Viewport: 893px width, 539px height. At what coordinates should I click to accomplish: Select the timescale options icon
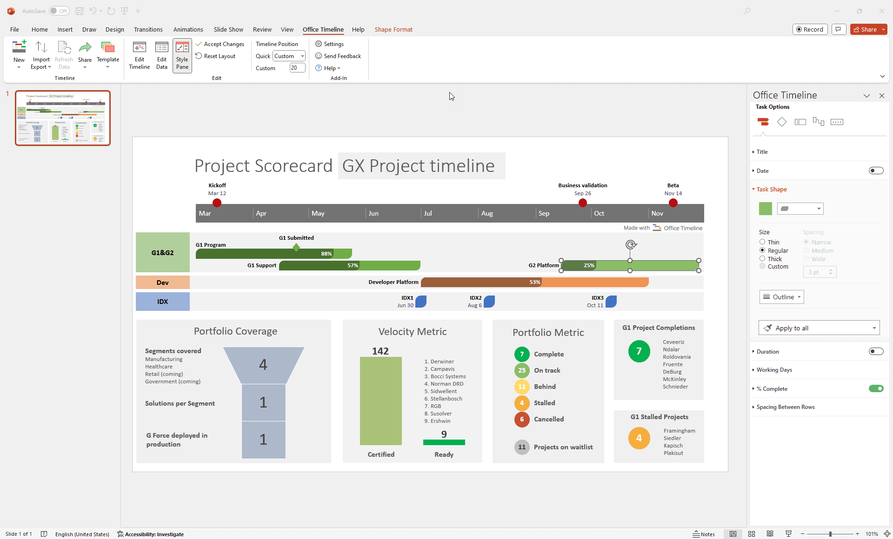coord(837,122)
